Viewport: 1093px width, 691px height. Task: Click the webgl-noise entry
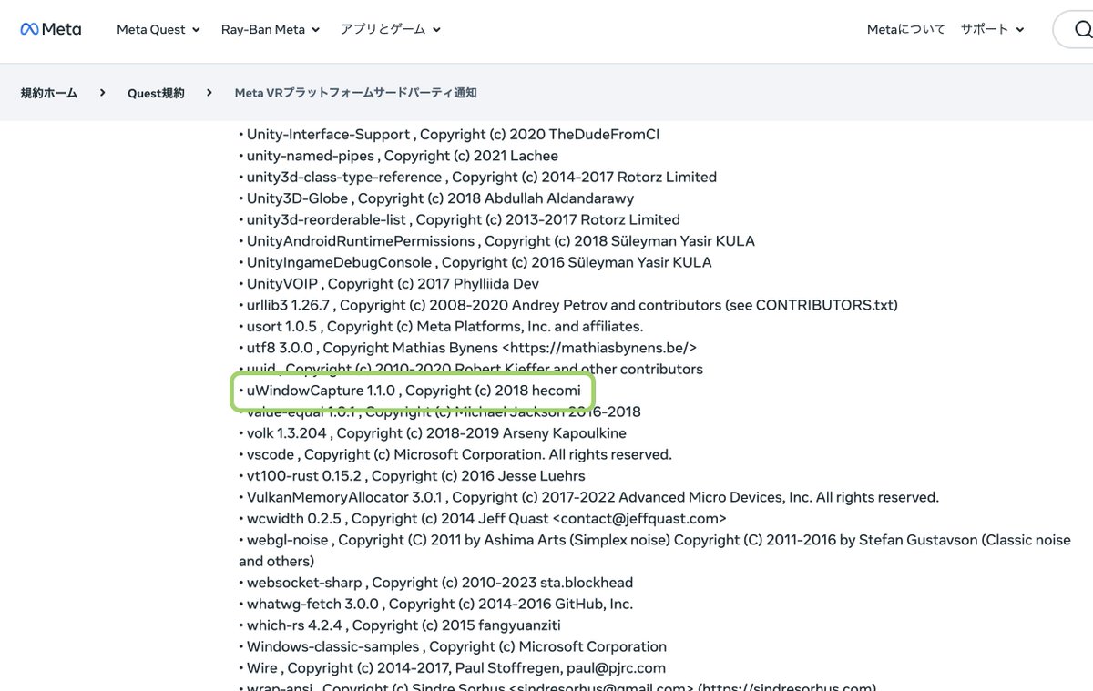[x=655, y=551]
